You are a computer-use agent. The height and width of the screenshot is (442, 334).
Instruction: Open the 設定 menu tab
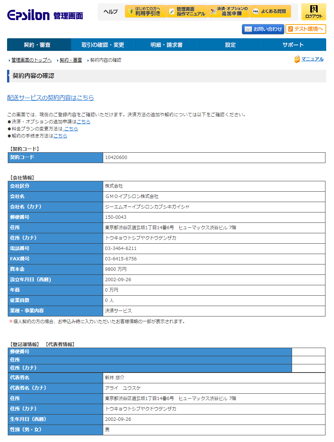230,45
